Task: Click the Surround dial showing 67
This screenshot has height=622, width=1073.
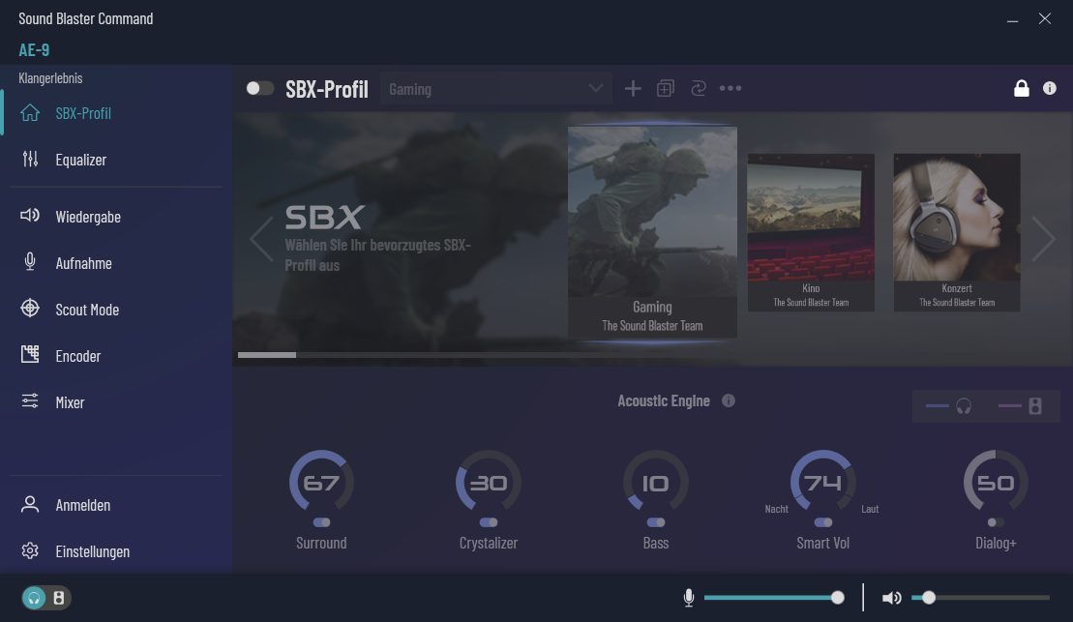Action: (321, 483)
